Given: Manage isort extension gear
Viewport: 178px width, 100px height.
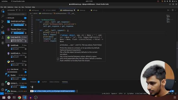Looking at the screenshot, I should (x=26, y=65).
